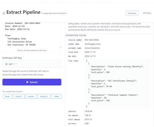Grab the text area resize handle
The width and height of the screenshot is (154, 127).
tap(61, 47)
